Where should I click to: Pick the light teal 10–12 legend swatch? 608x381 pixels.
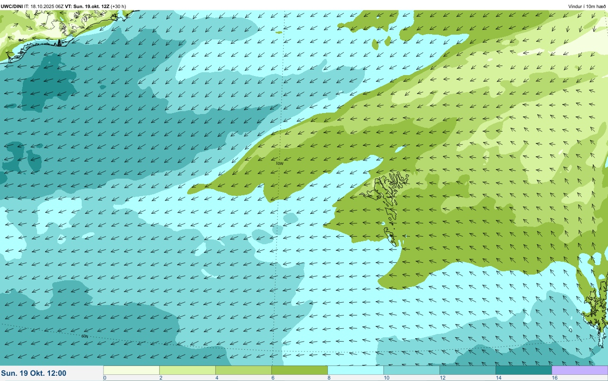pos(412,370)
